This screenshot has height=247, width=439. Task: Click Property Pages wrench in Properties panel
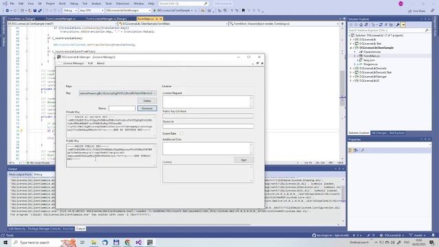click(x=363, y=150)
